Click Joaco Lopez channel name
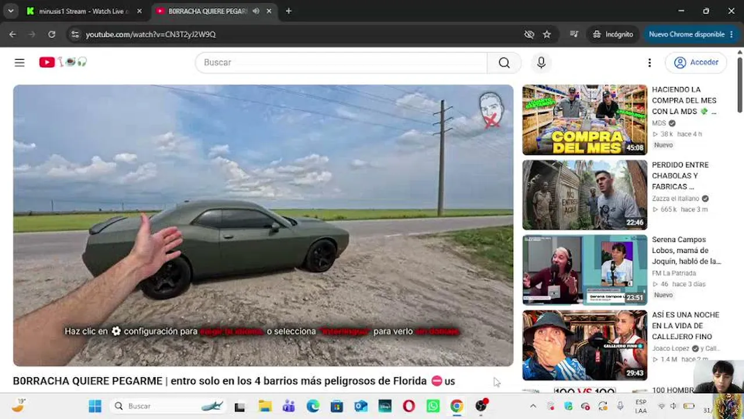This screenshot has width=744, height=419. tap(672, 349)
